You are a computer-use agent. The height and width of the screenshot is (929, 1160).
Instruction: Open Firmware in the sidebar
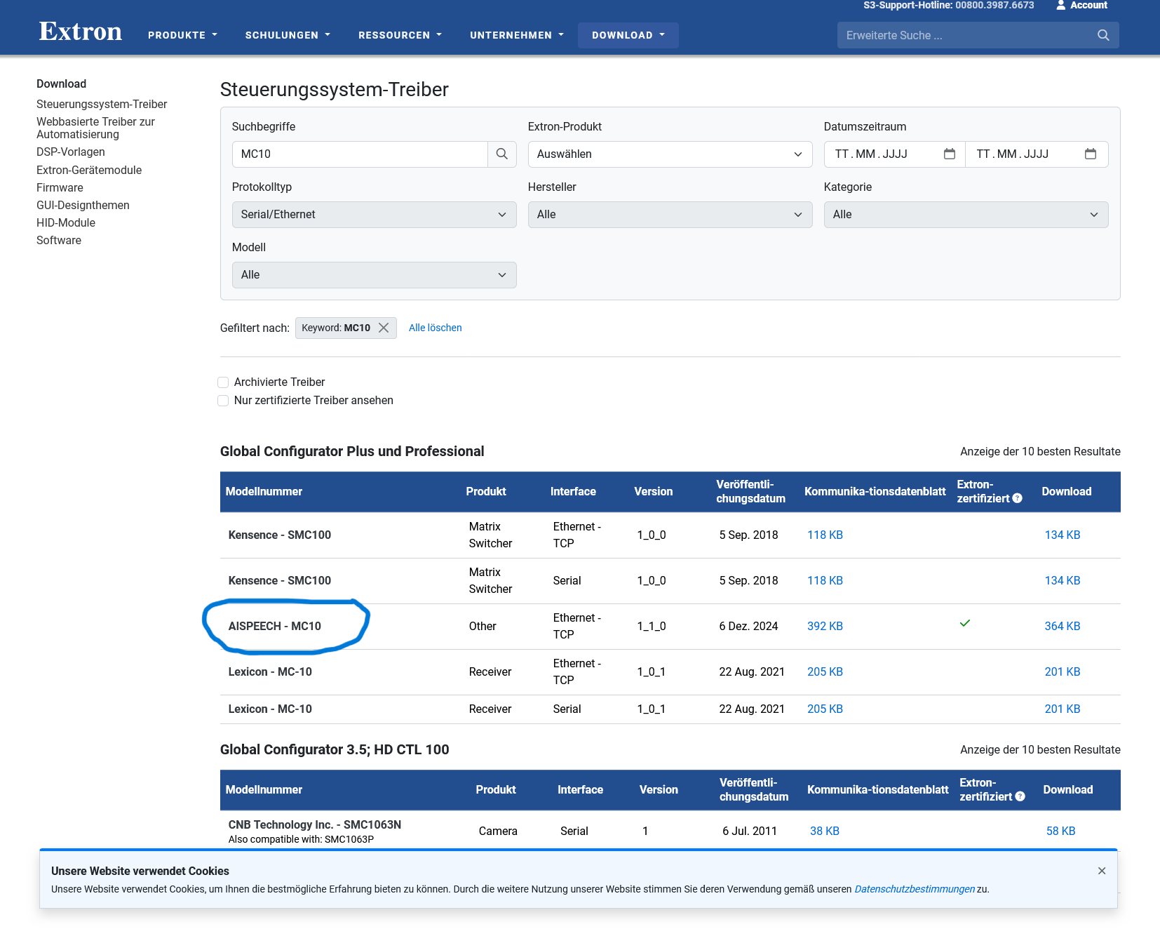point(60,188)
